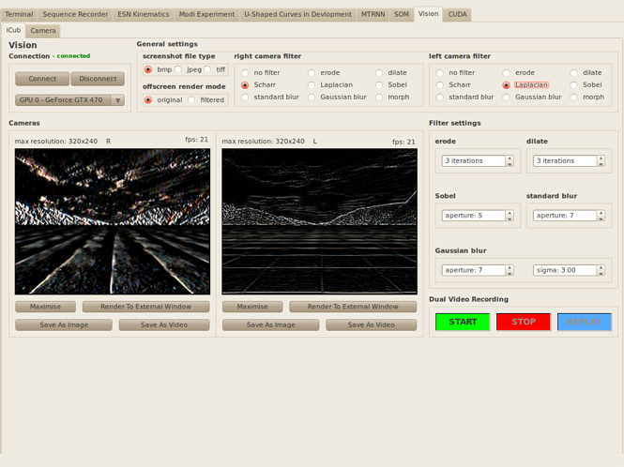The image size is (624, 467).
Task: Set left camera filter to standard blur
Action: click(x=440, y=98)
